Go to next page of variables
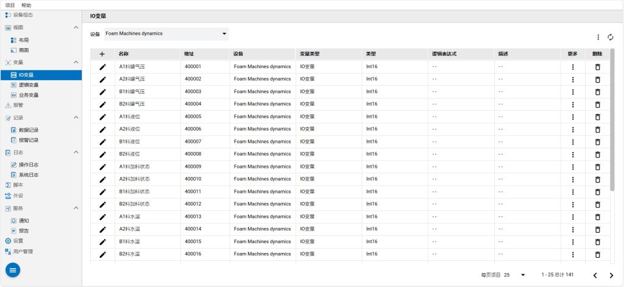 611,275
